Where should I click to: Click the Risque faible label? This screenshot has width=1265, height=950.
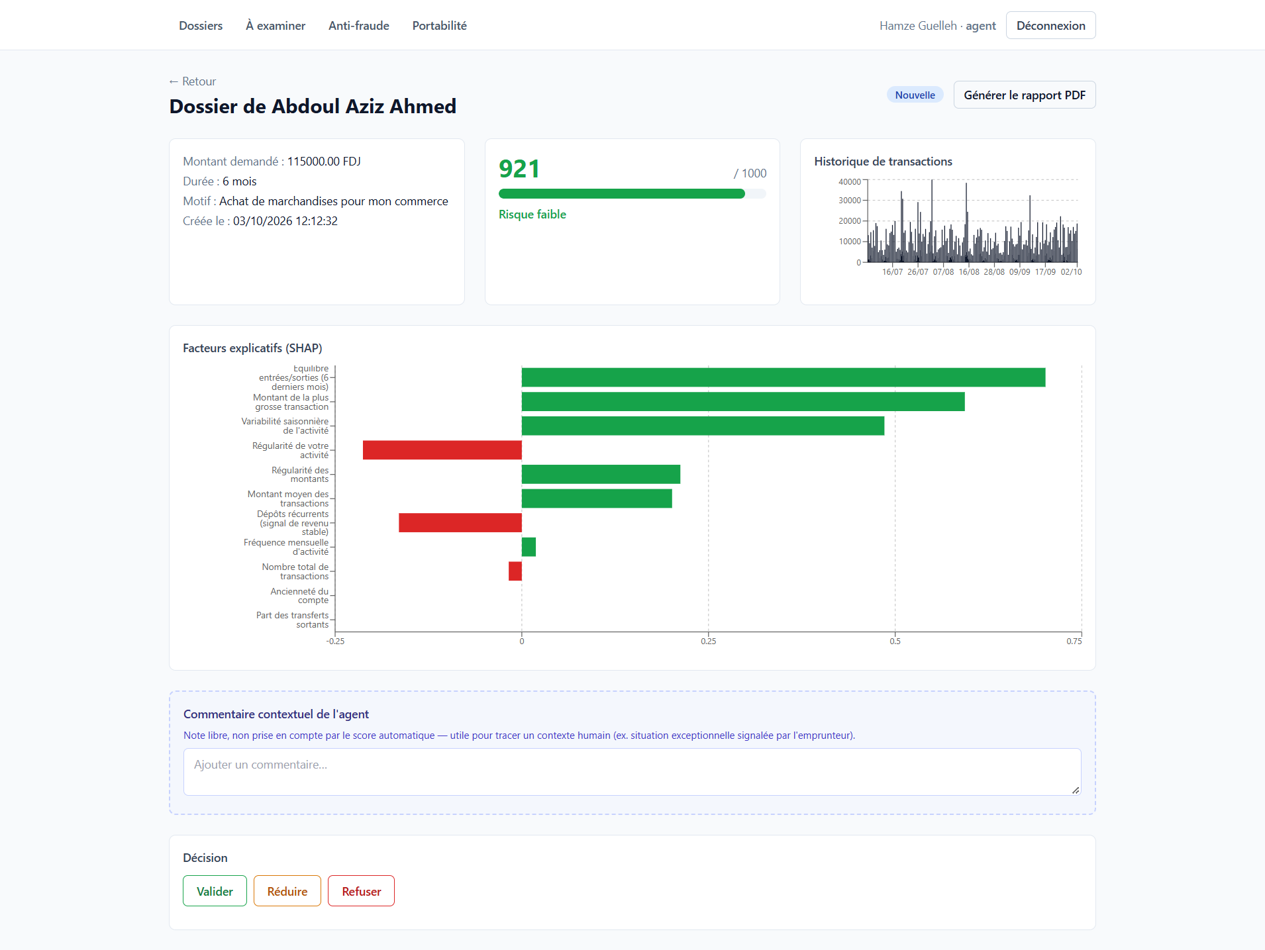(532, 214)
